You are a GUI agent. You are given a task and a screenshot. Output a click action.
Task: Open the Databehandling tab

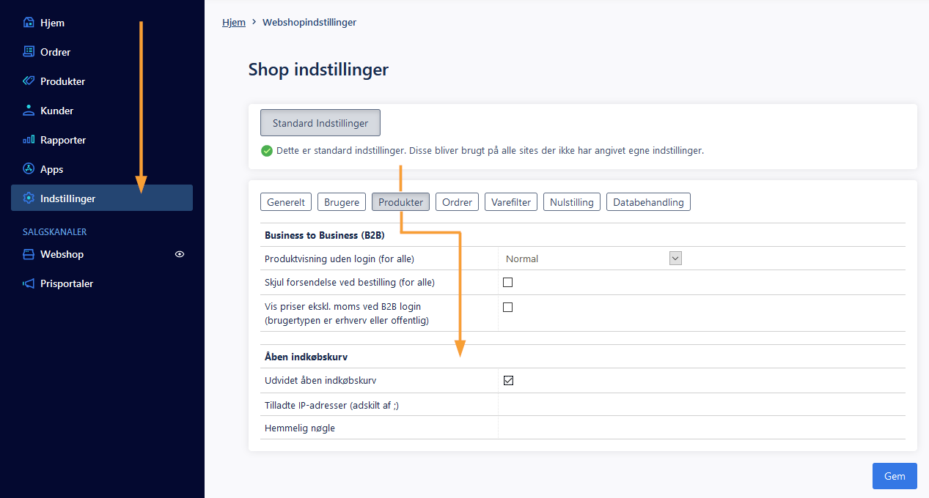[x=648, y=202]
